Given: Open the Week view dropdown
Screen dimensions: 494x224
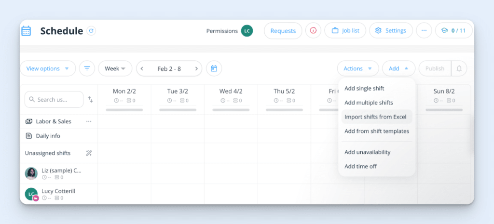Looking at the screenshot, I should [115, 68].
